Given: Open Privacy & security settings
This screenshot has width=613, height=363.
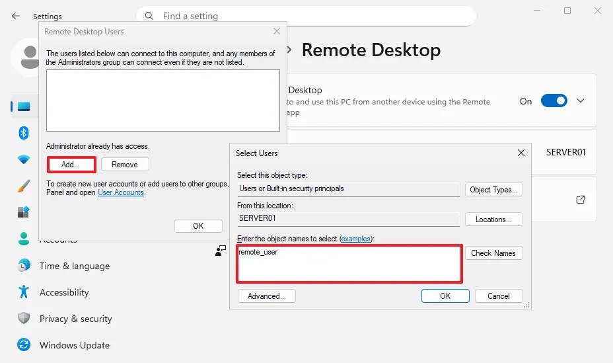Looking at the screenshot, I should (76, 319).
